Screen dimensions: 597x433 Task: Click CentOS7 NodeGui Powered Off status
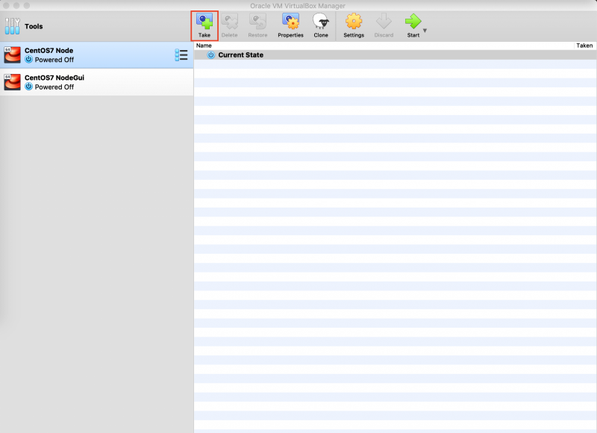(54, 87)
